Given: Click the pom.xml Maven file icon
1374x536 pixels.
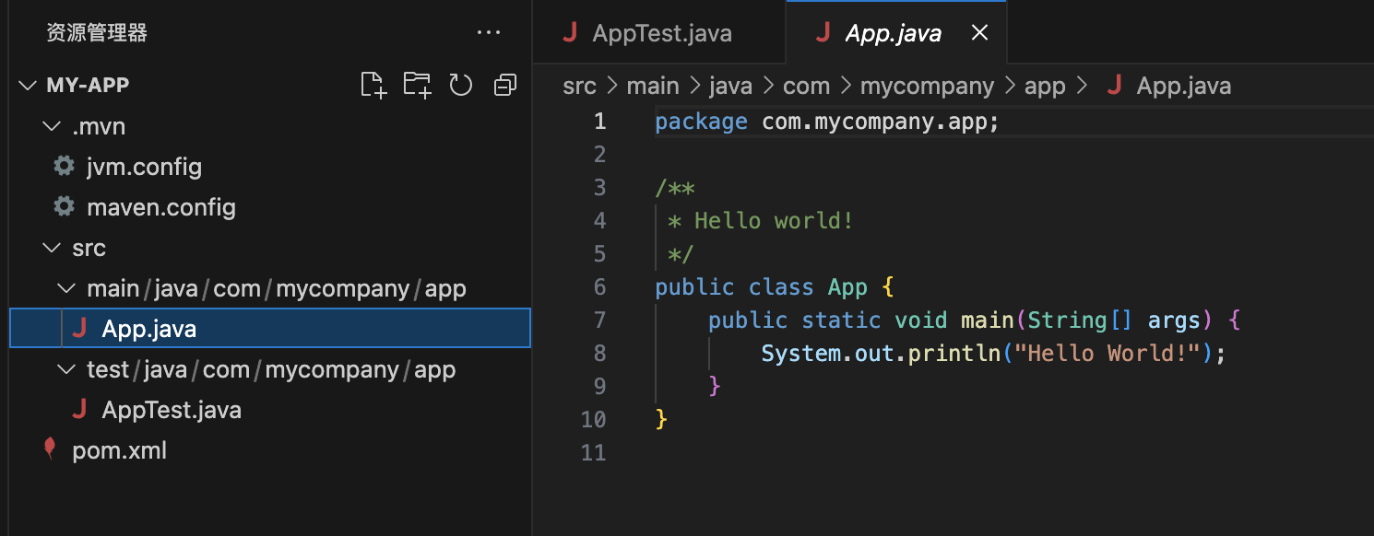Looking at the screenshot, I should [x=50, y=450].
